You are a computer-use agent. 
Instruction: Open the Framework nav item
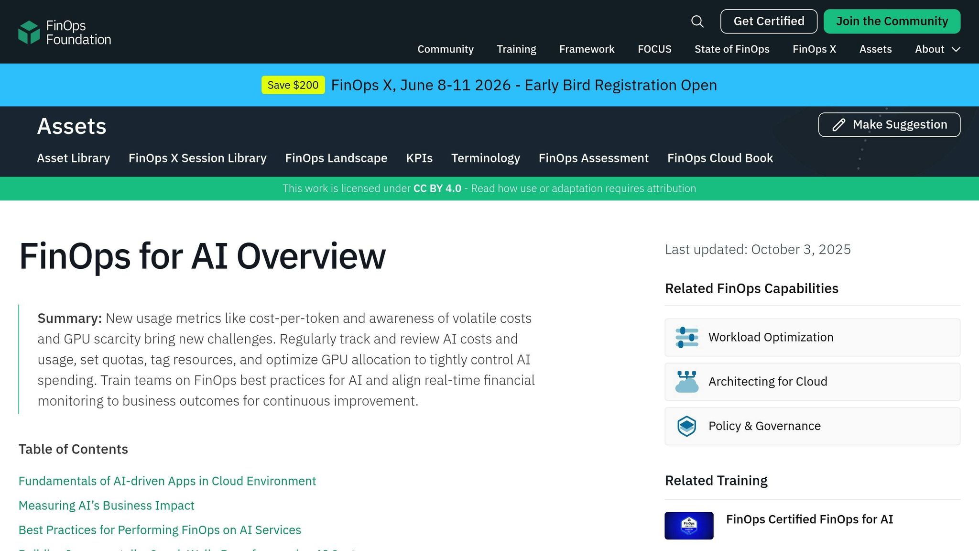tap(587, 49)
